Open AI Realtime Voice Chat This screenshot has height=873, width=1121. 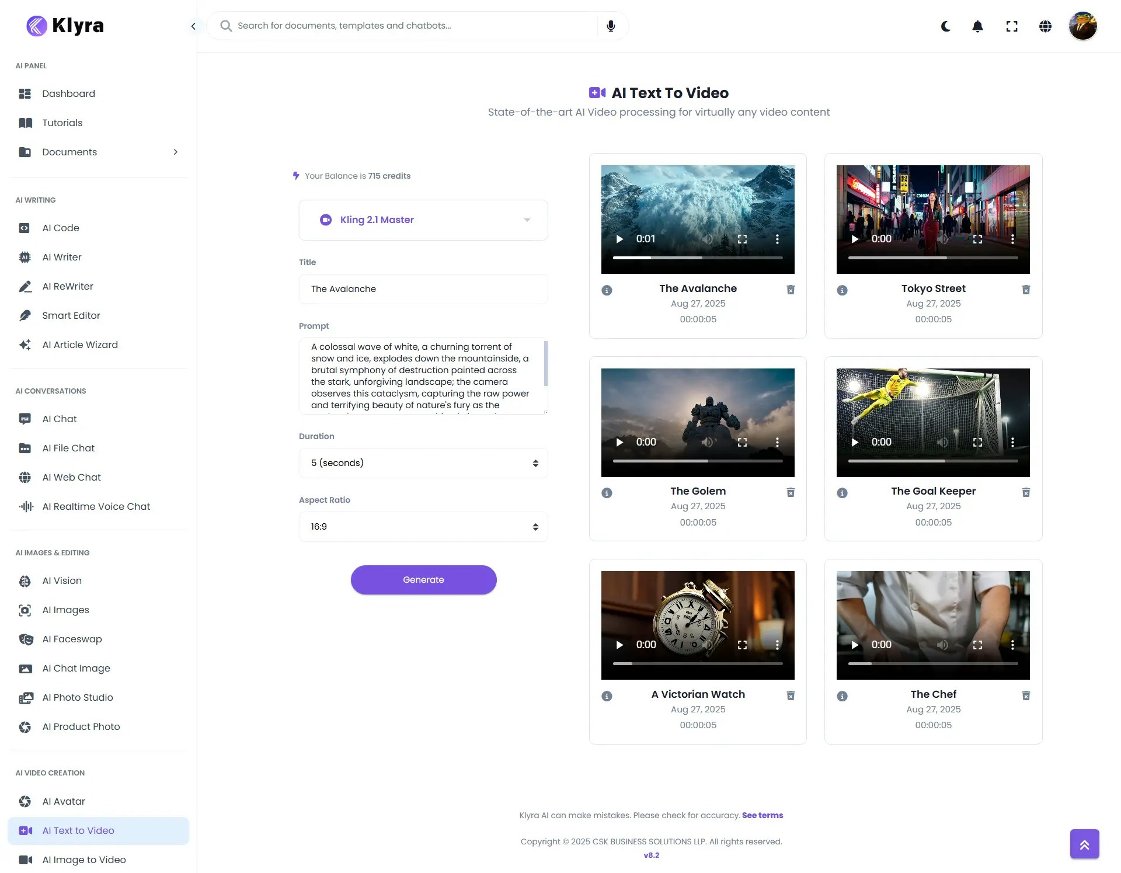coord(96,506)
